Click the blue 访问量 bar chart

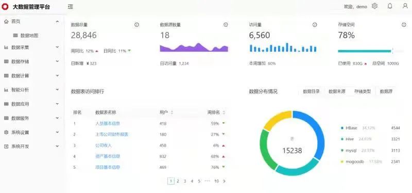[283, 47]
